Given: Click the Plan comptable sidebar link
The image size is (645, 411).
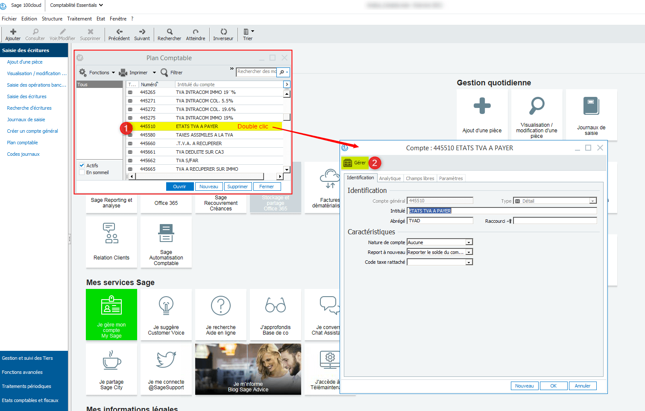Looking at the screenshot, I should 22,143.
